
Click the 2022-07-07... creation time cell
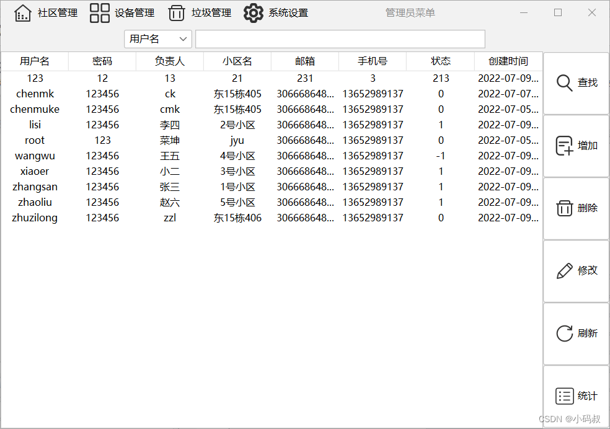[x=508, y=94]
